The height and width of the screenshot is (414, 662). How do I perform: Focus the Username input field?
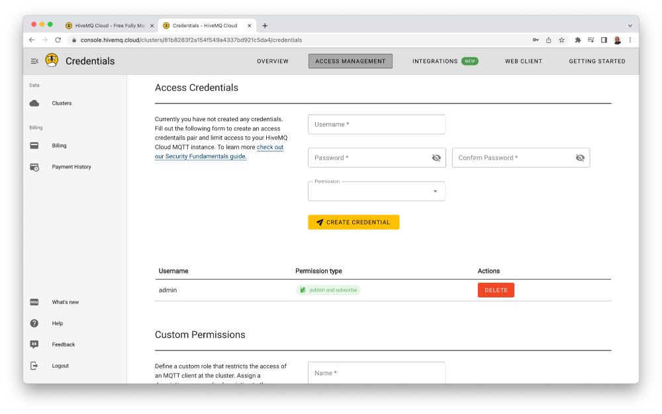[x=376, y=125]
